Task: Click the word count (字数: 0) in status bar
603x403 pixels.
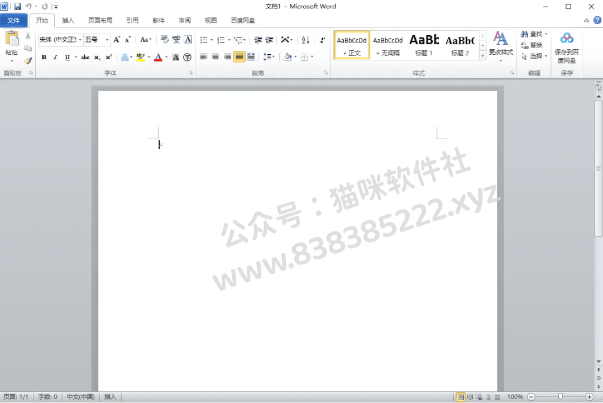Action: click(47, 397)
